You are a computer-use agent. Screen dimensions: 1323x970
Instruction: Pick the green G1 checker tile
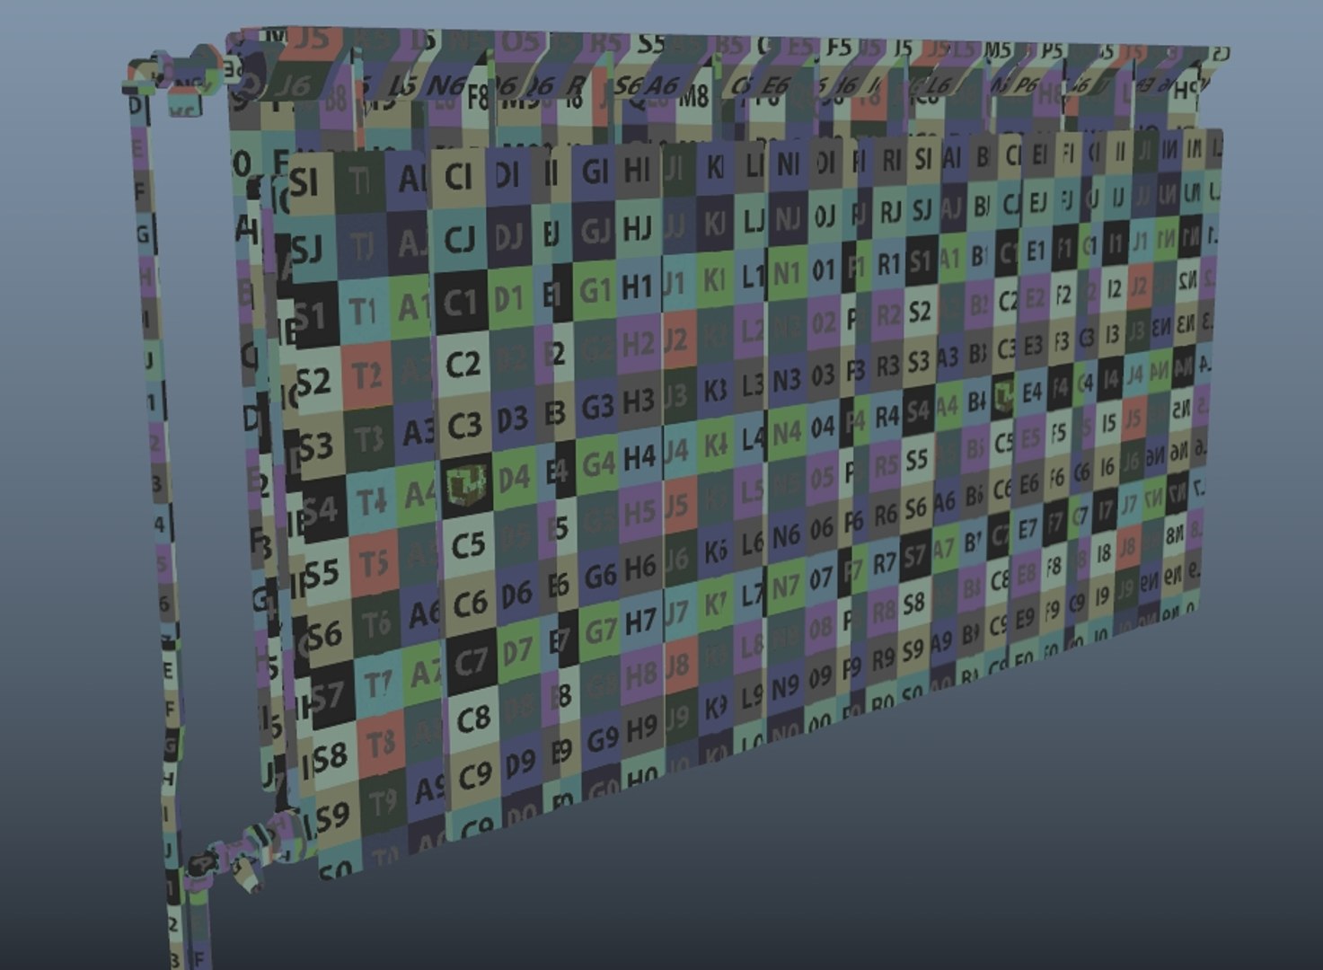pos(595,292)
